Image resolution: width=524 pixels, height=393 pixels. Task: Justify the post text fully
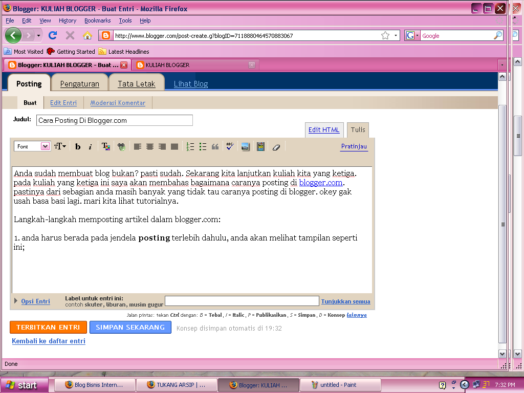click(174, 147)
